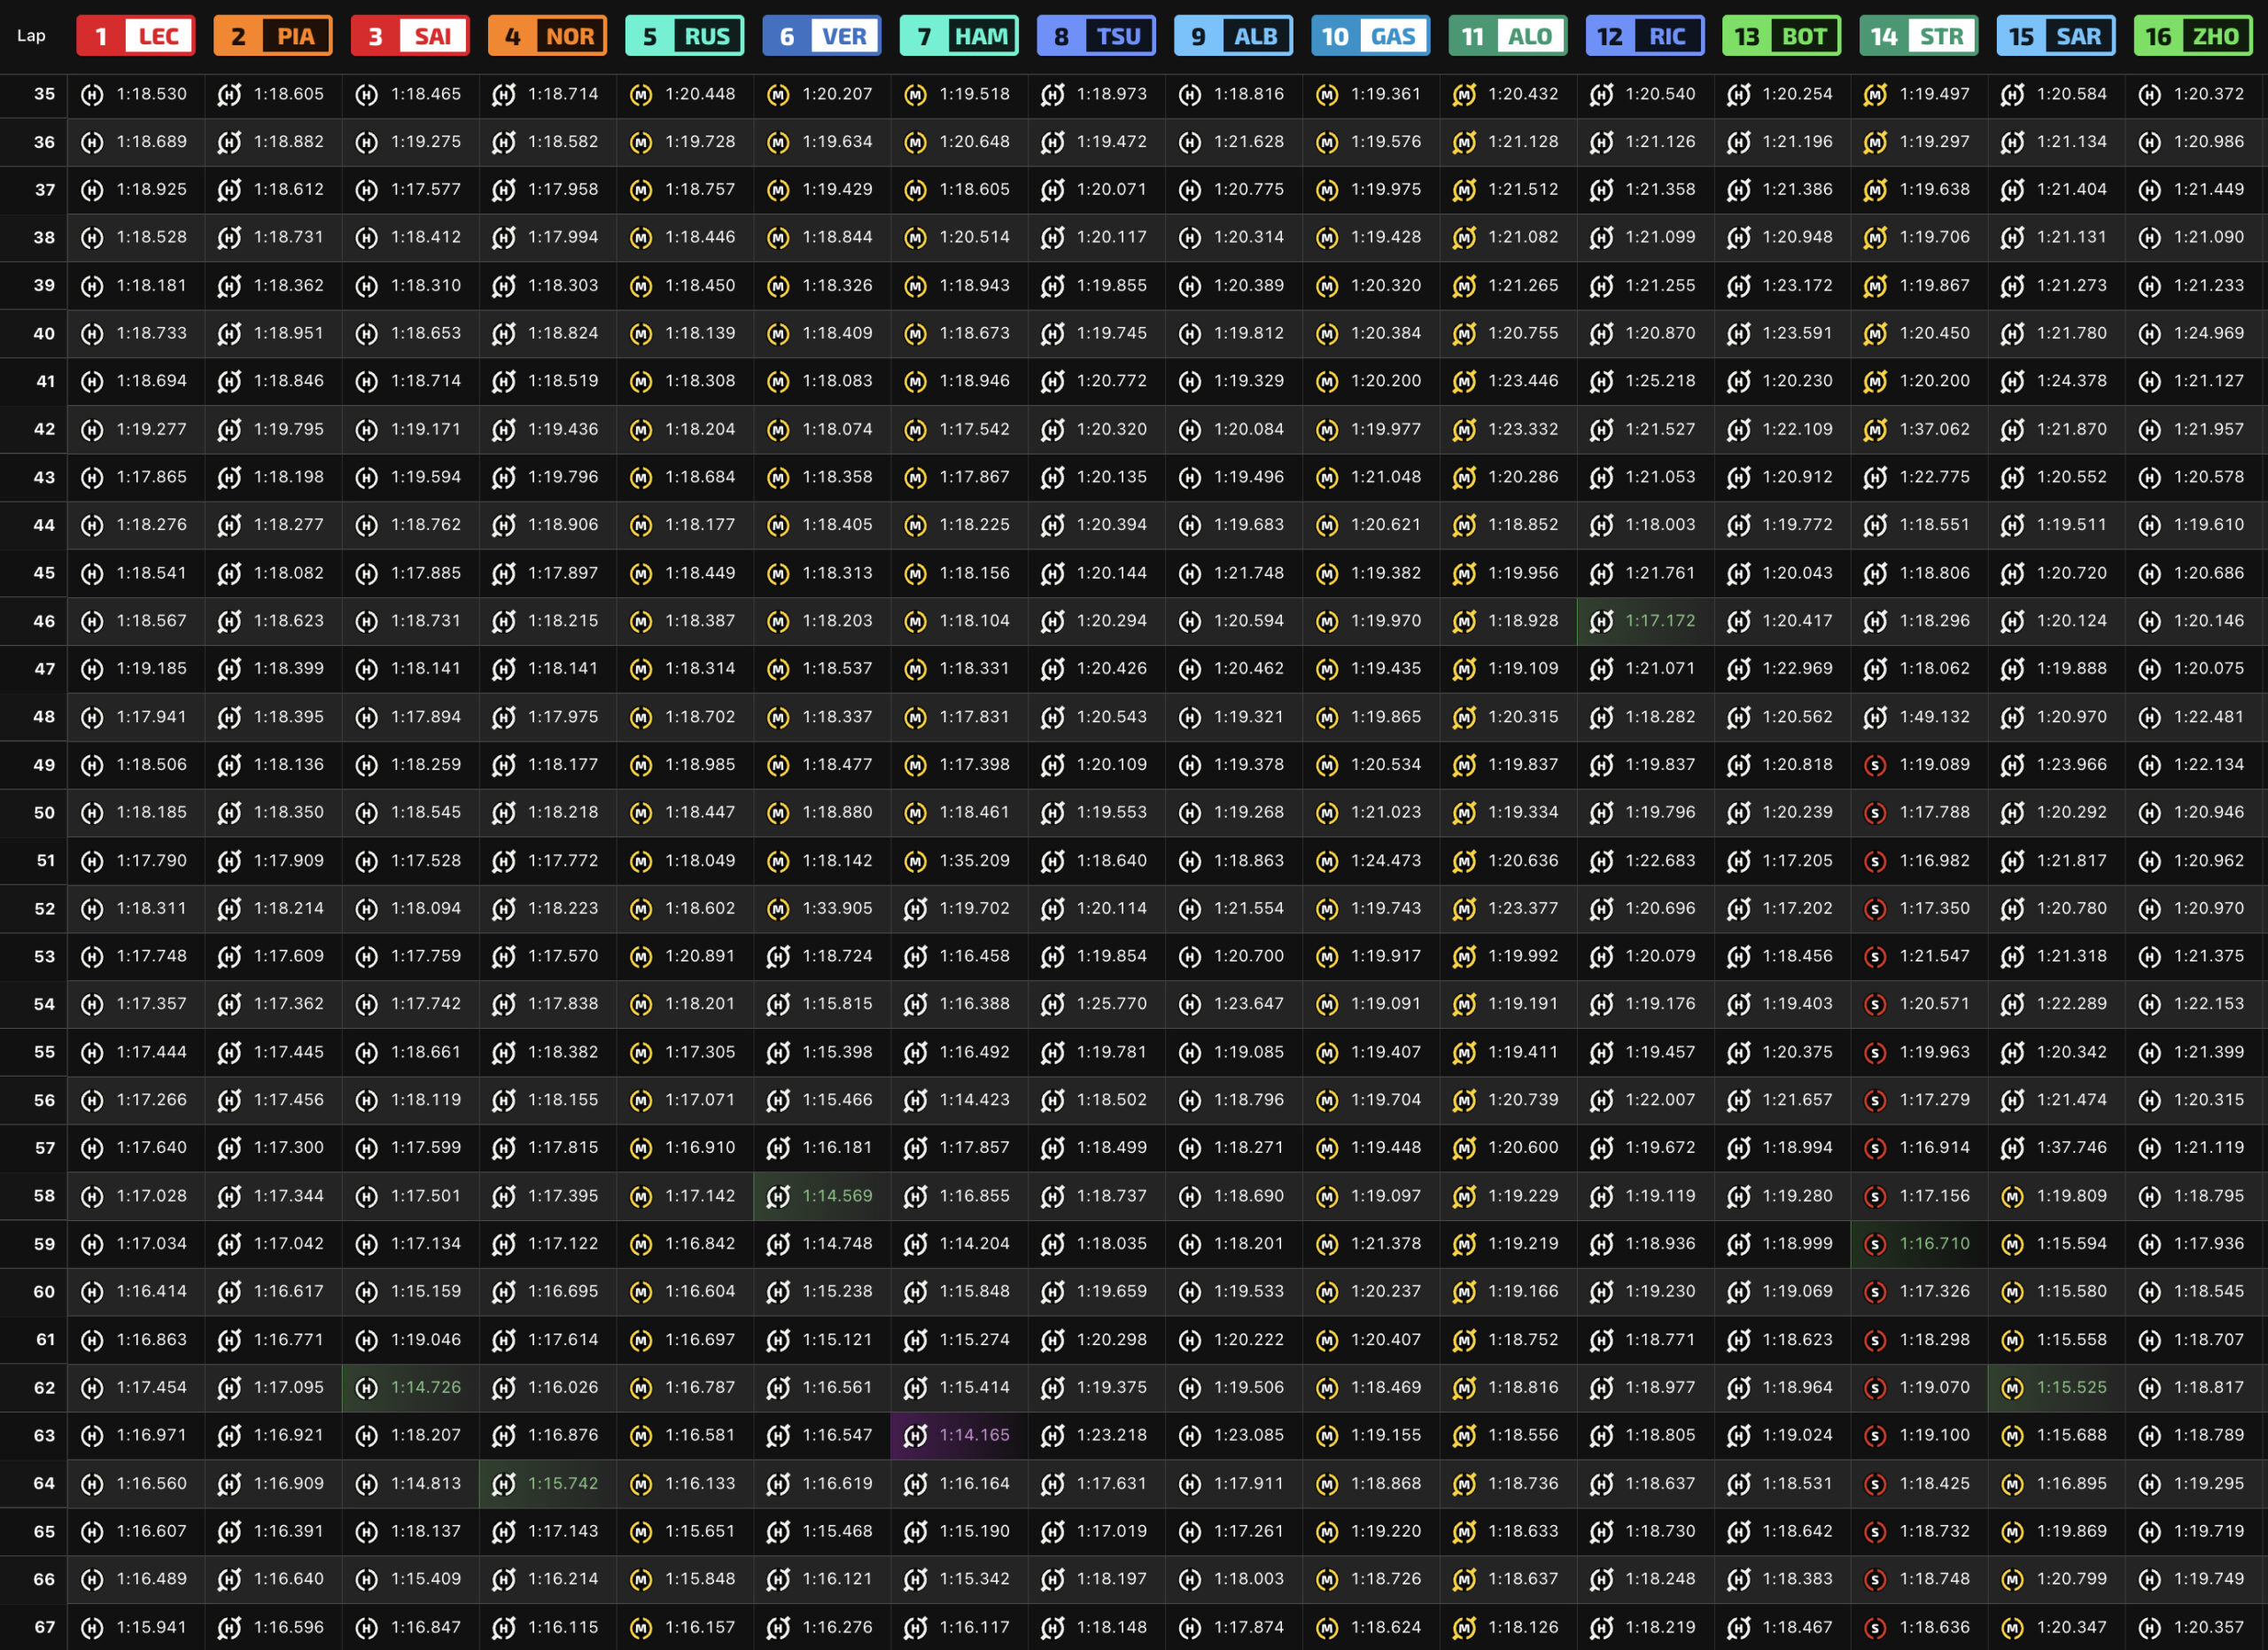This screenshot has height=1650, width=2268.
Task: Click the used medium tyre icon on STR lap 42
Action: [1876, 430]
